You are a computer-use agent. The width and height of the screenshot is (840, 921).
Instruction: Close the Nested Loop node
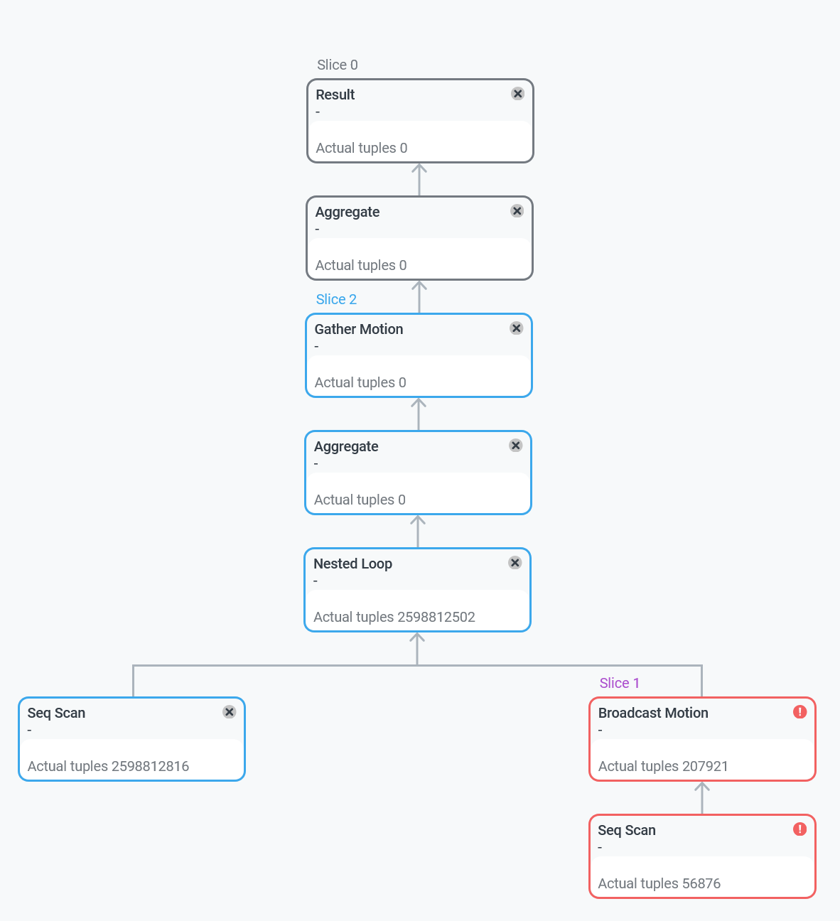515,562
